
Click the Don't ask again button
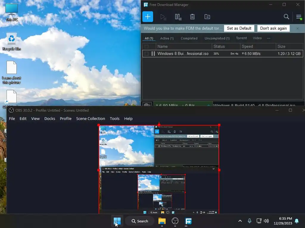coord(273,28)
